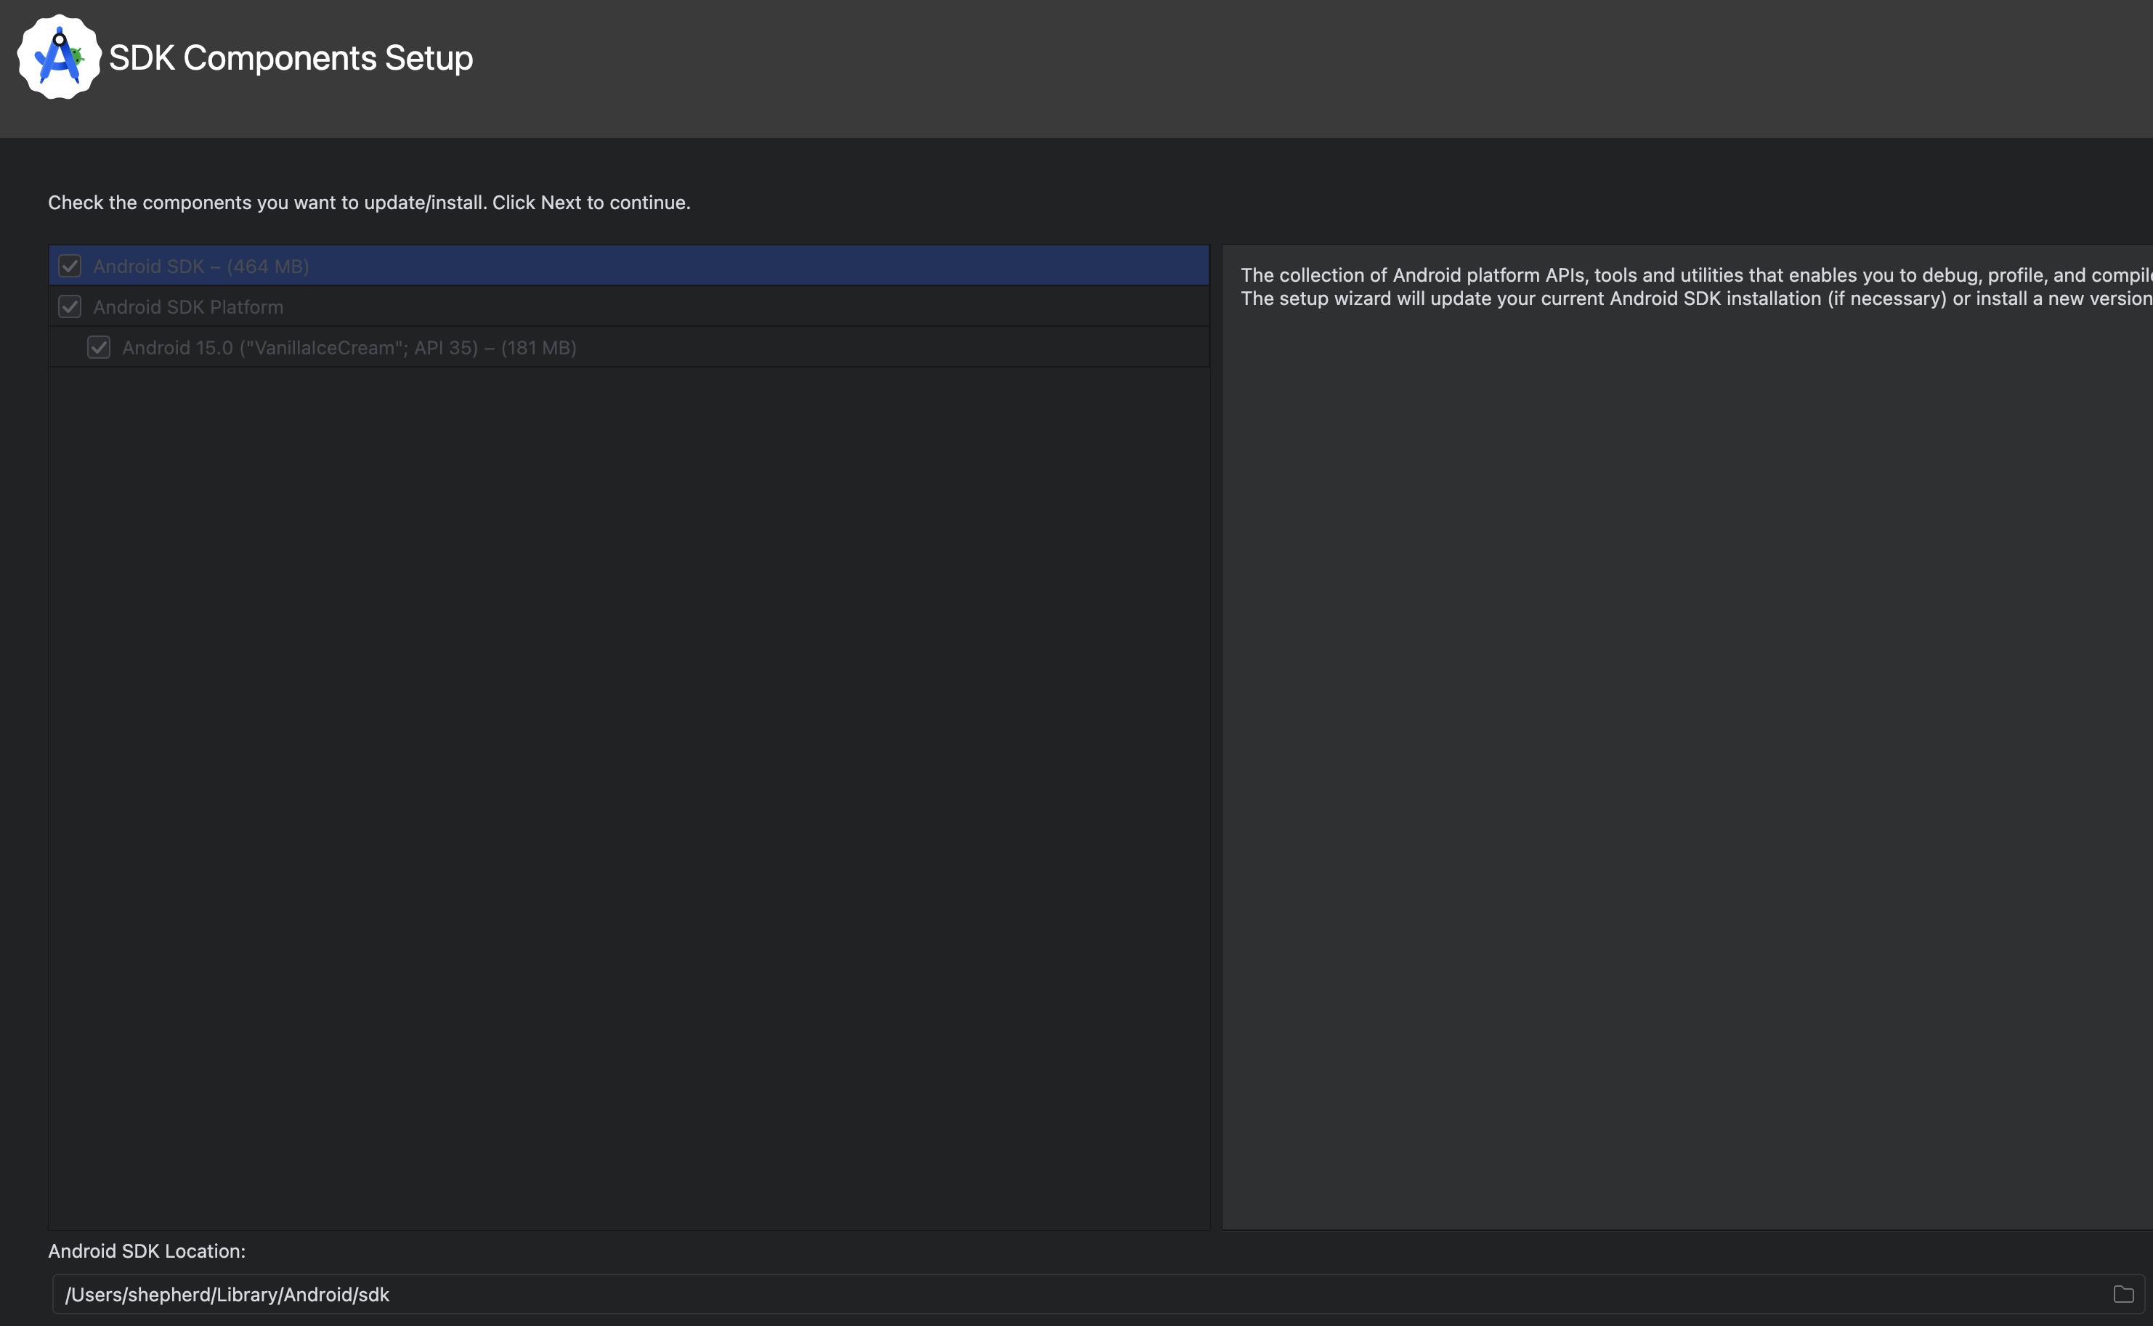2153x1326 pixels.
Task: Toggle the Android SDK Platform checkbox
Action: pyautogui.click(x=70, y=306)
